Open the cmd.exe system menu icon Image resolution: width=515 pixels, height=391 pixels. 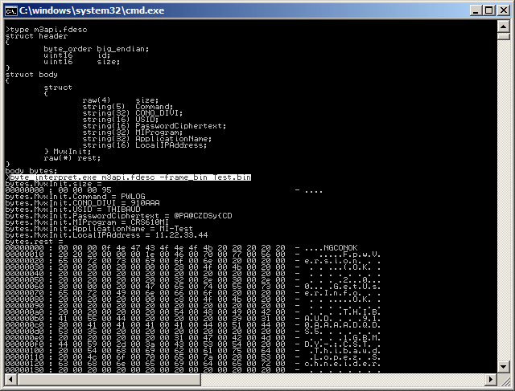tap(10, 10)
